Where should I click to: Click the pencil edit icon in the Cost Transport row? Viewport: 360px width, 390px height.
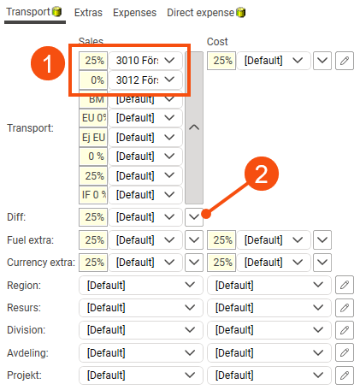point(345,61)
